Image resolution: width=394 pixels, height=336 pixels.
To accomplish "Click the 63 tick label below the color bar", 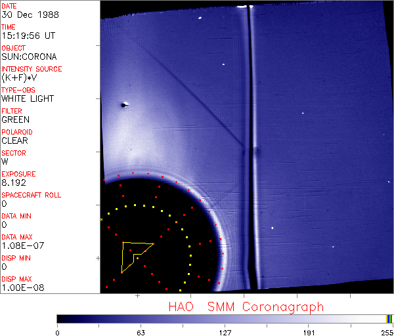I will (x=141, y=332).
